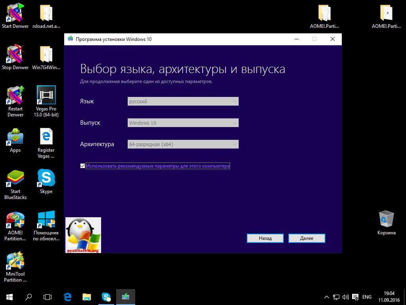This screenshot has width=406, height=305.
Task: Expand the Архитектура dropdown showing 64-разрядная
Action: [183, 145]
